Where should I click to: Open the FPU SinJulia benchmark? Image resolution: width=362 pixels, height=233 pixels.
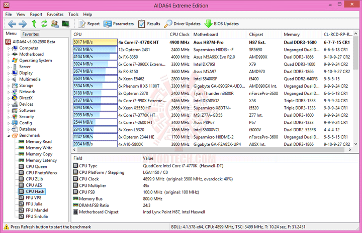coord(37,216)
